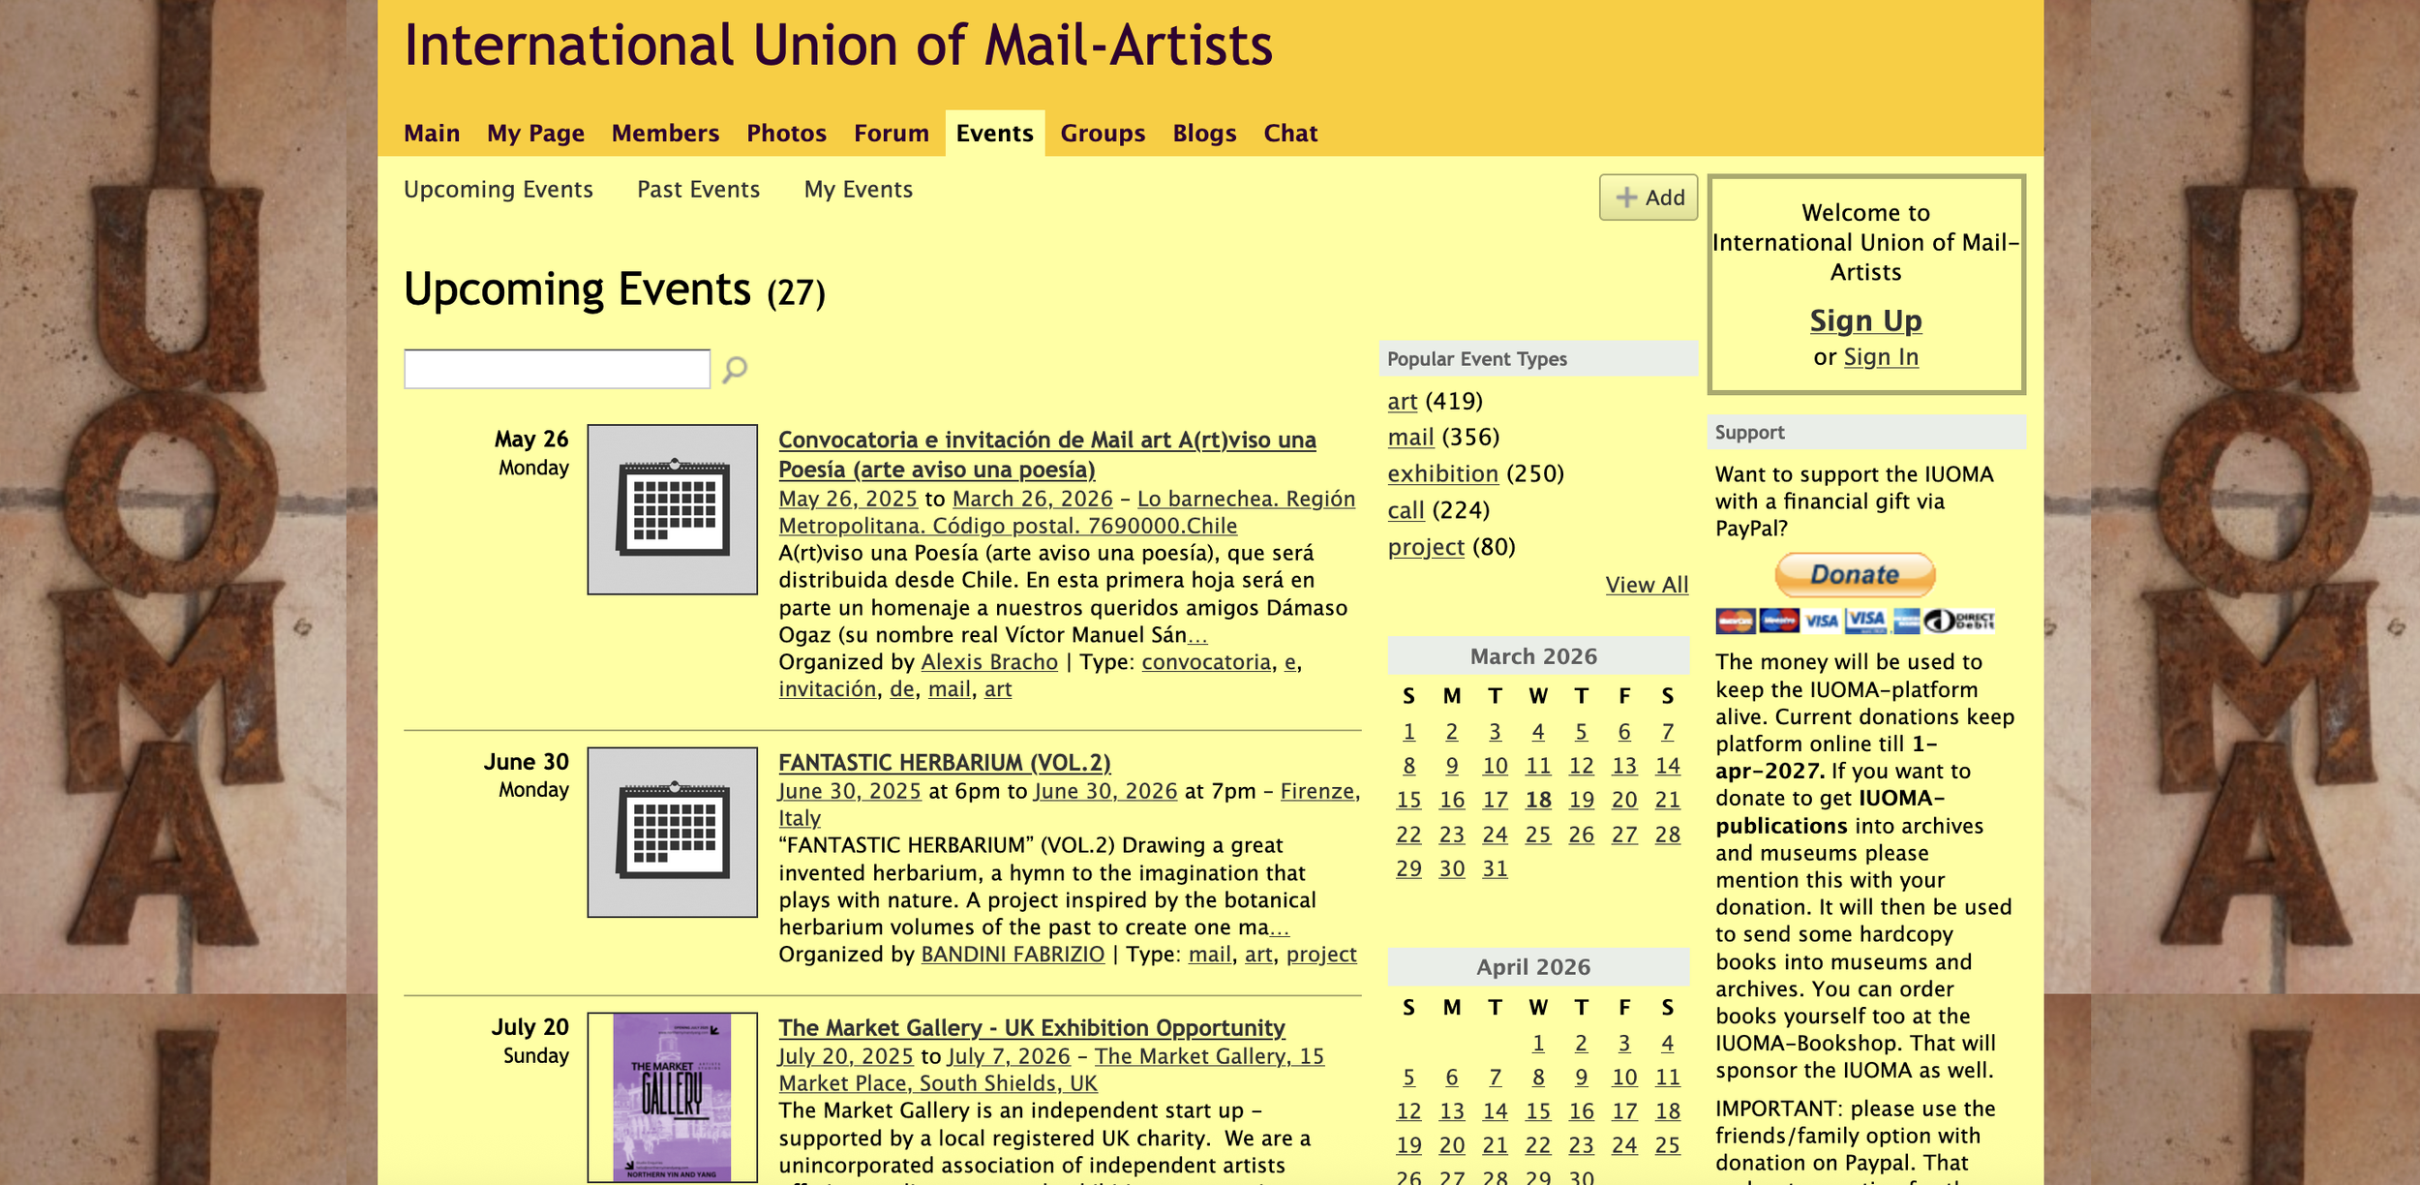Click the payment card logos image

click(1854, 621)
